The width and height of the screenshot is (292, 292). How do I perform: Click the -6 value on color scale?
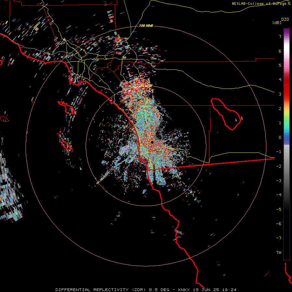tap(279, 224)
